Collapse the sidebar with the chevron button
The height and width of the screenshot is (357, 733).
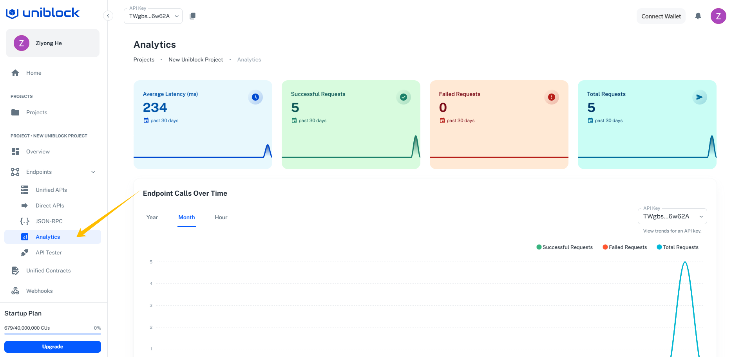click(108, 16)
